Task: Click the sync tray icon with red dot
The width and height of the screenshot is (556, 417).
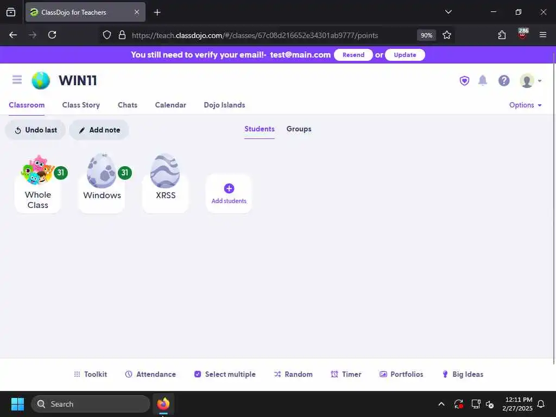Action: [458, 404]
